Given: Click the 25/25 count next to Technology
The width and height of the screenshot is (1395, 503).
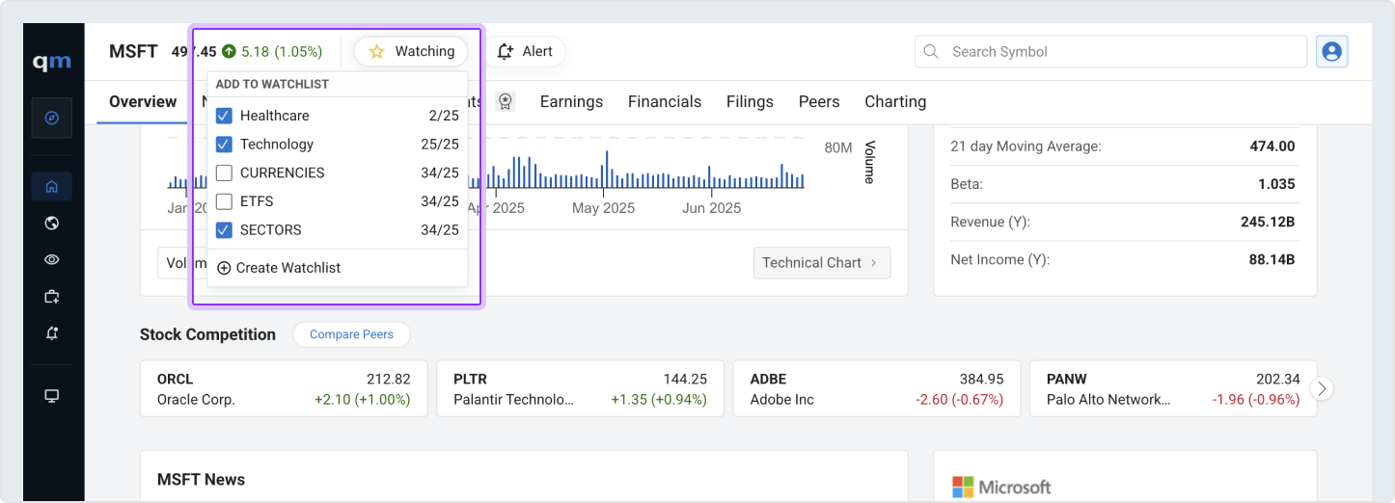Looking at the screenshot, I should pyautogui.click(x=440, y=144).
